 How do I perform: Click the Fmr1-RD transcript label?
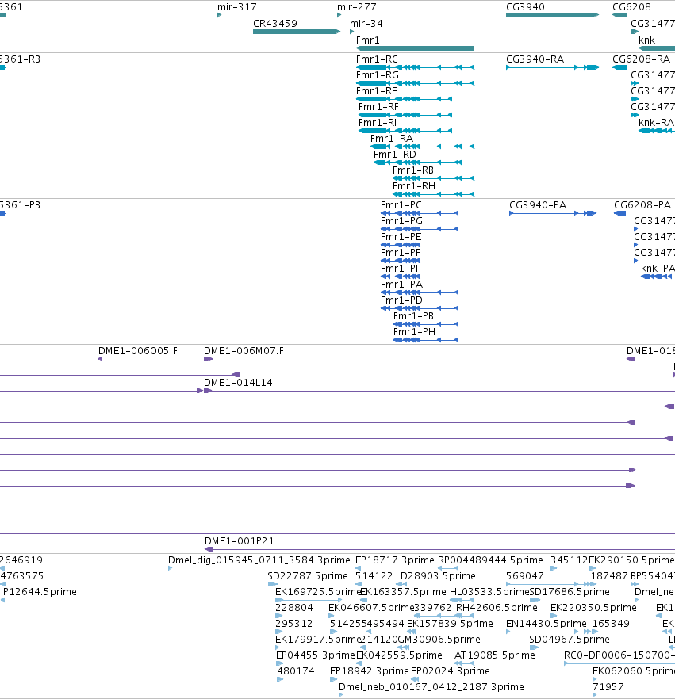pos(394,155)
